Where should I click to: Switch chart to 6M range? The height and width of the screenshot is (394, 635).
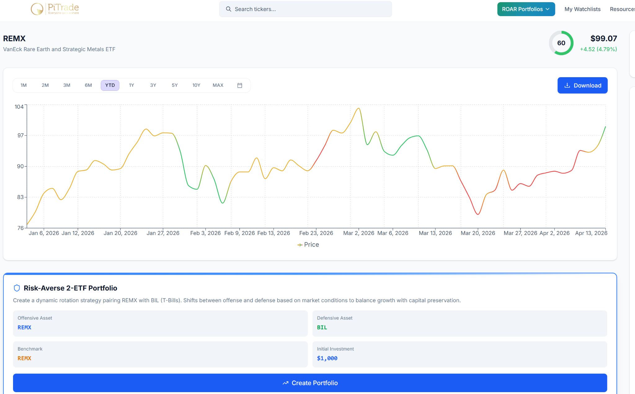coord(88,85)
